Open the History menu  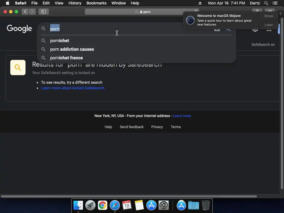click(x=75, y=3)
